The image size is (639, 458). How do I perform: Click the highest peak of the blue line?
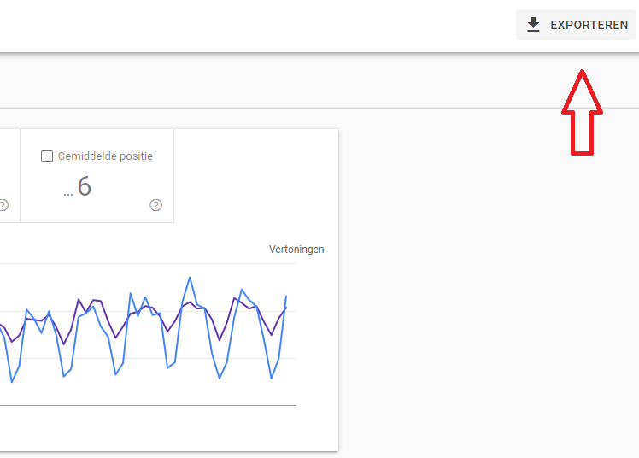point(189,277)
